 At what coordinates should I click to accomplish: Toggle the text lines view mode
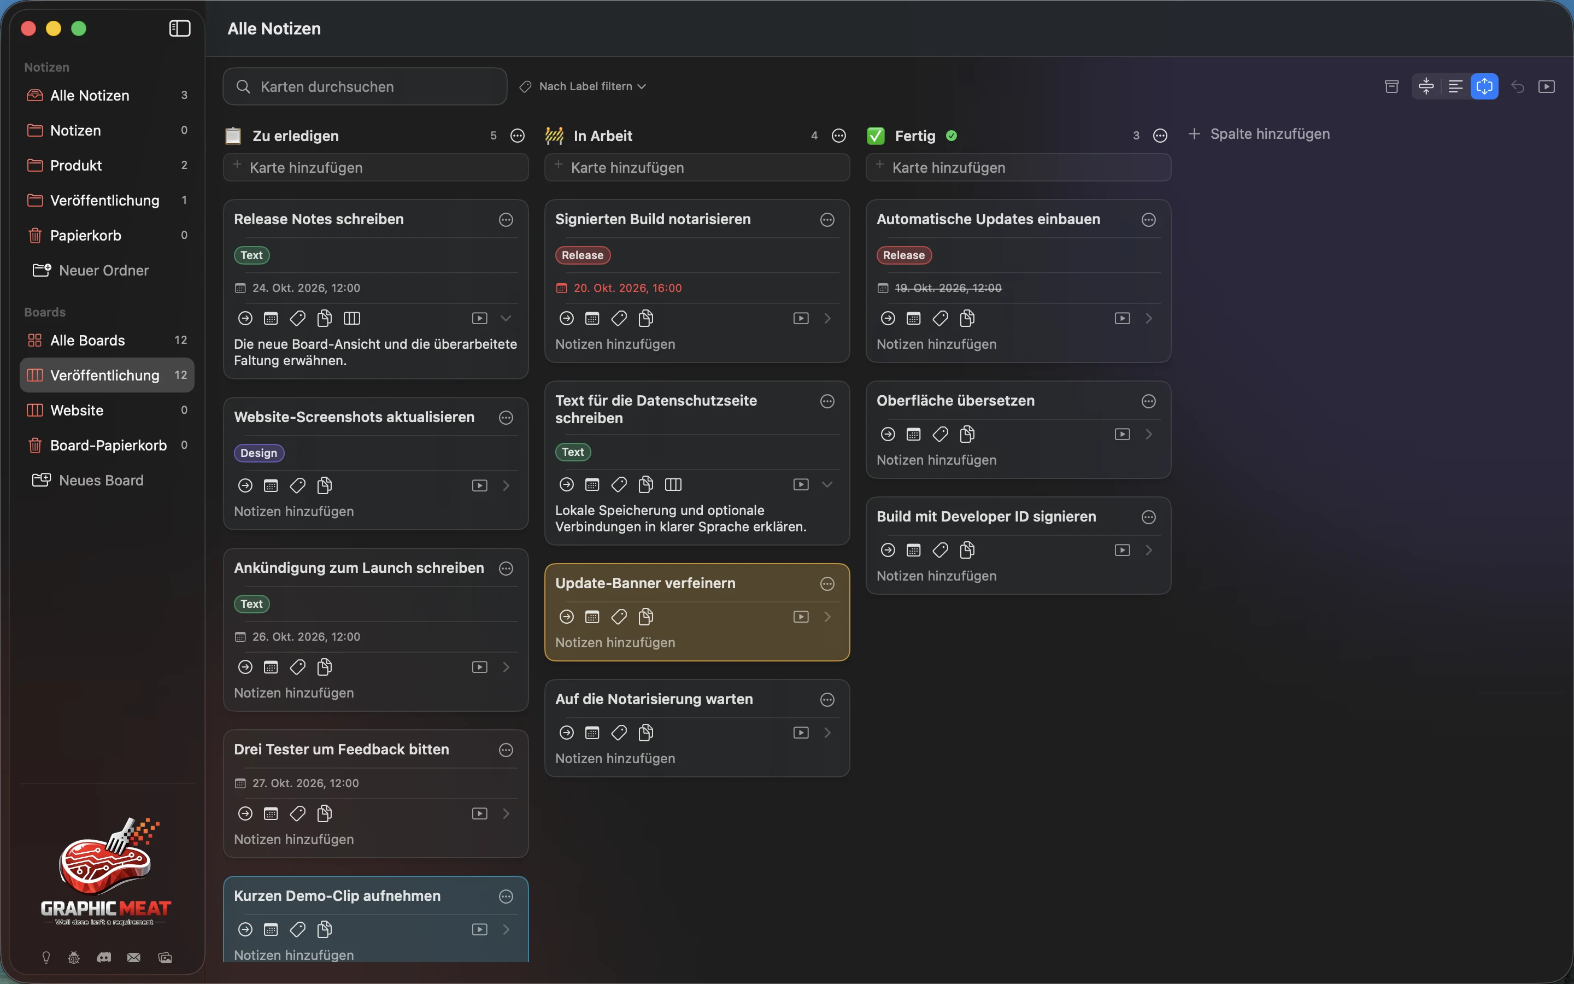click(x=1455, y=86)
